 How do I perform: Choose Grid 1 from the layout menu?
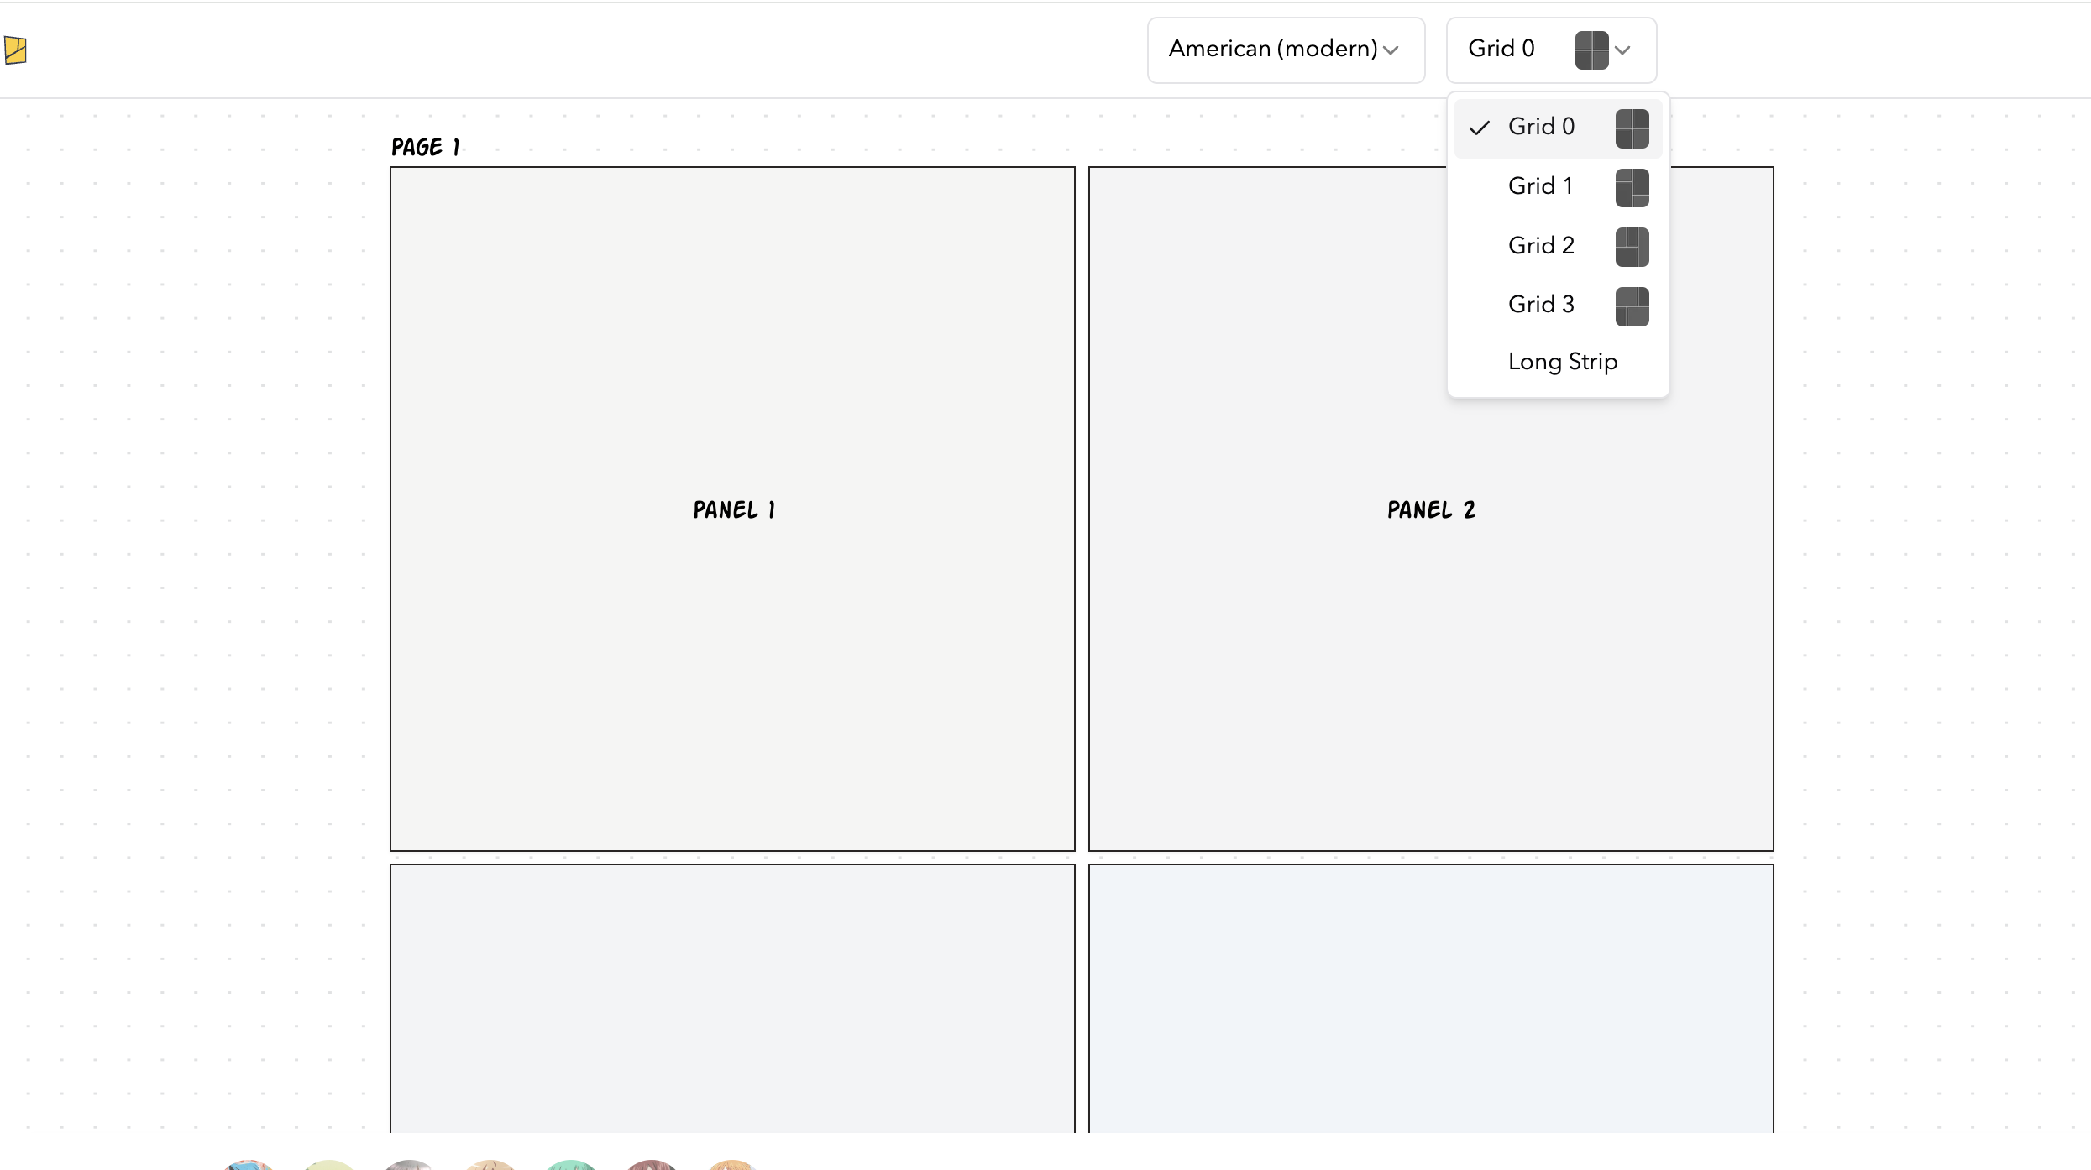pos(1540,186)
